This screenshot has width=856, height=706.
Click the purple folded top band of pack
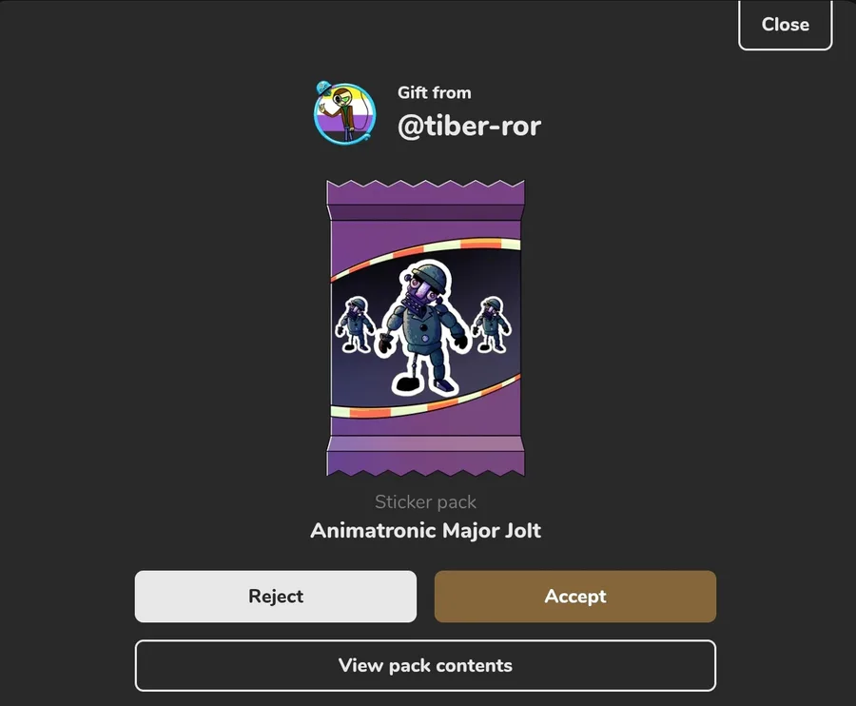[425, 212]
